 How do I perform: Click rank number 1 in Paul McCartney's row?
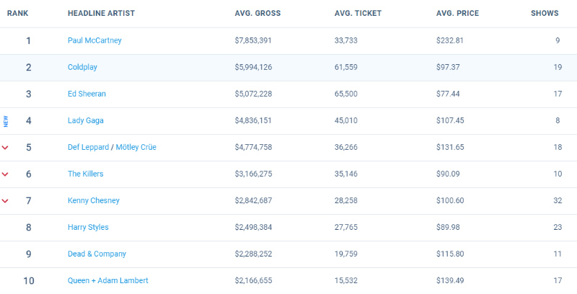click(28, 40)
